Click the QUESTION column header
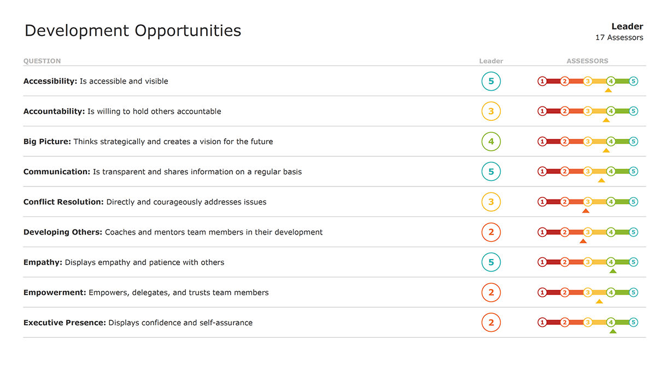This screenshot has height=369, width=656. 42,61
